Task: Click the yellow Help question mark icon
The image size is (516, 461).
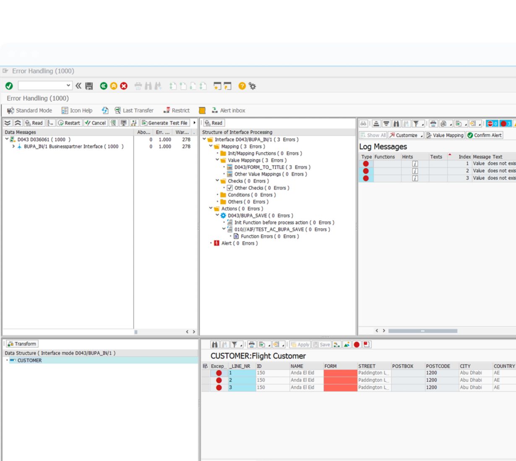Action: pyautogui.click(x=242, y=86)
